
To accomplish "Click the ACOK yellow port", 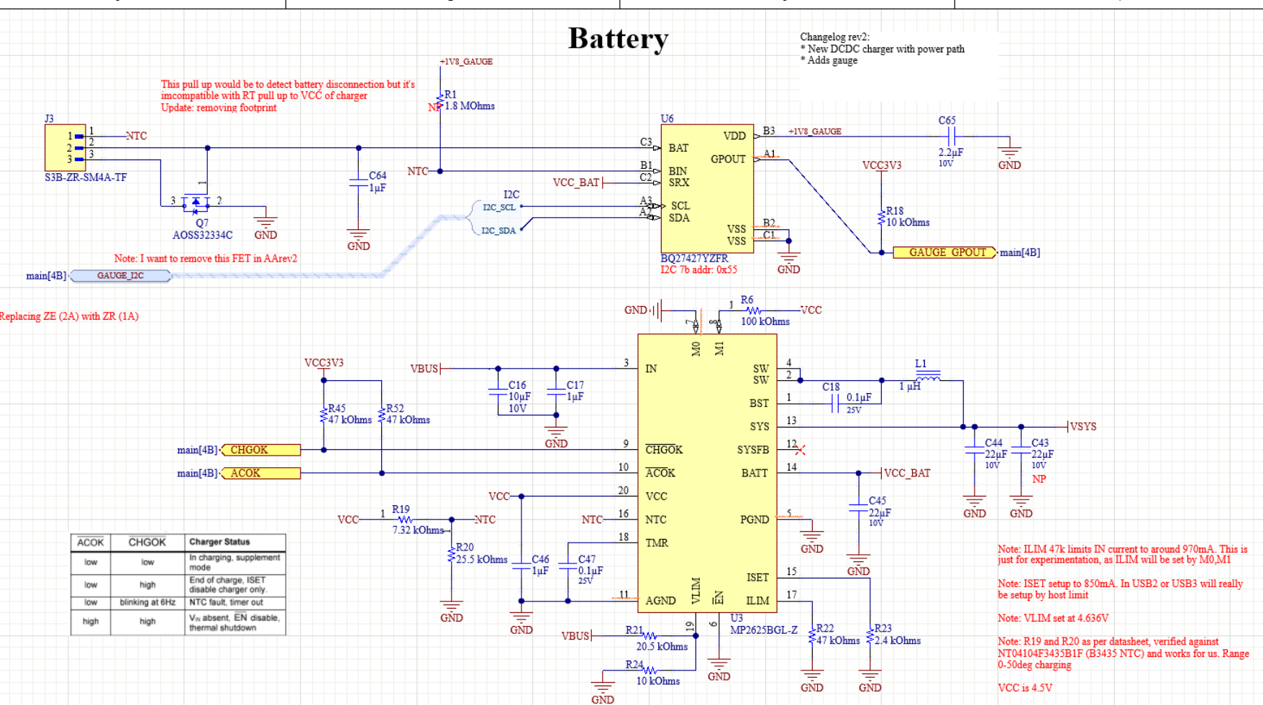I will (x=260, y=474).
